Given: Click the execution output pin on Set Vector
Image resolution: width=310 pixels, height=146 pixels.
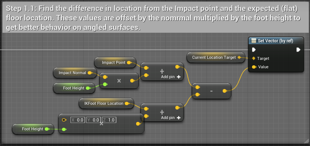Looking at the screenshot, I should (x=298, y=50).
